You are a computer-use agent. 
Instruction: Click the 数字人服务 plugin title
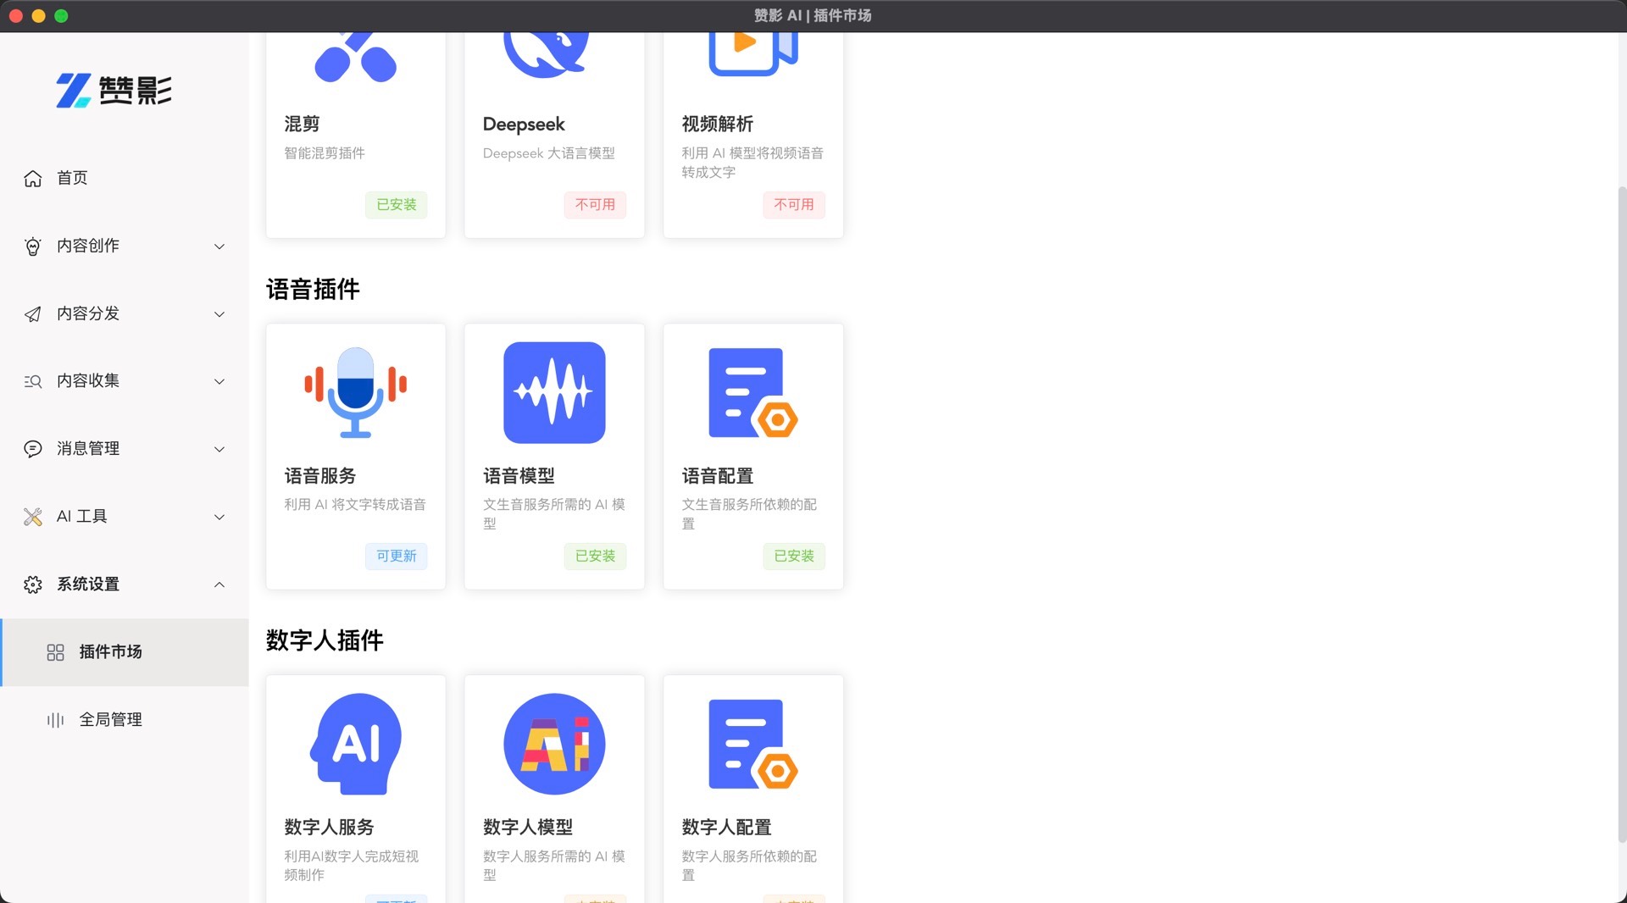pos(329,828)
